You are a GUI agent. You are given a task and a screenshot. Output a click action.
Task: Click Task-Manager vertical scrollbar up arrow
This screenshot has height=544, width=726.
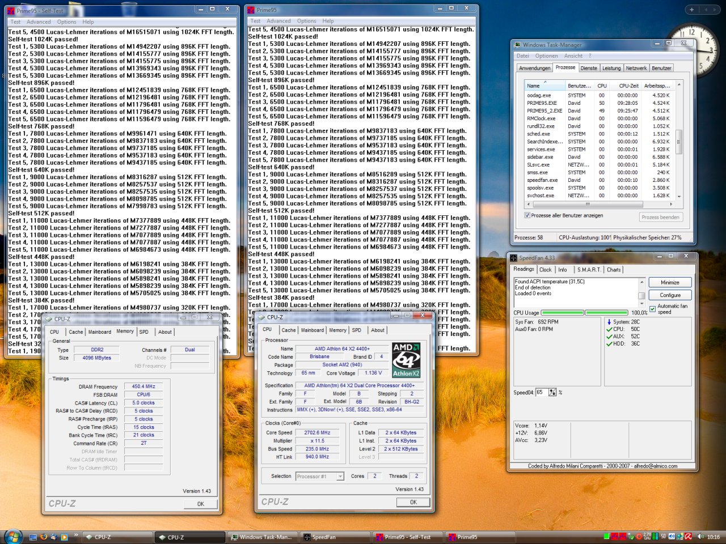pyautogui.click(x=679, y=84)
